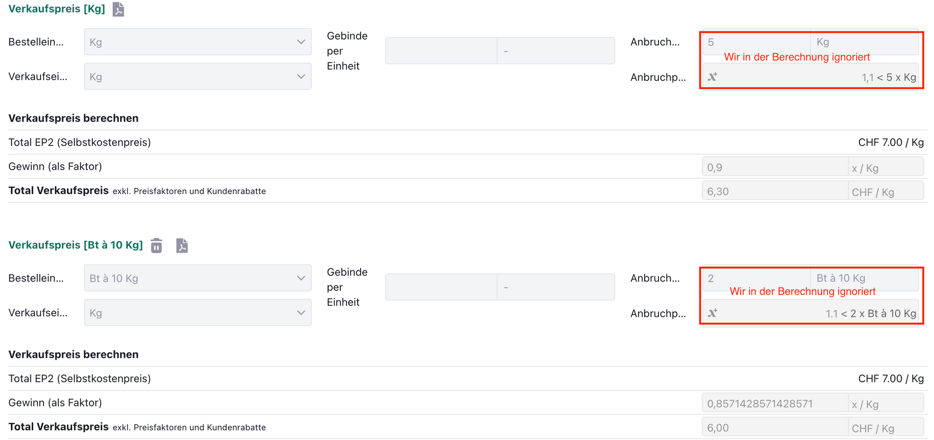The image size is (934, 440).
Task: Open PDF export for Verkaufspreis [Bt à 10 Kg]
Action: click(x=182, y=245)
